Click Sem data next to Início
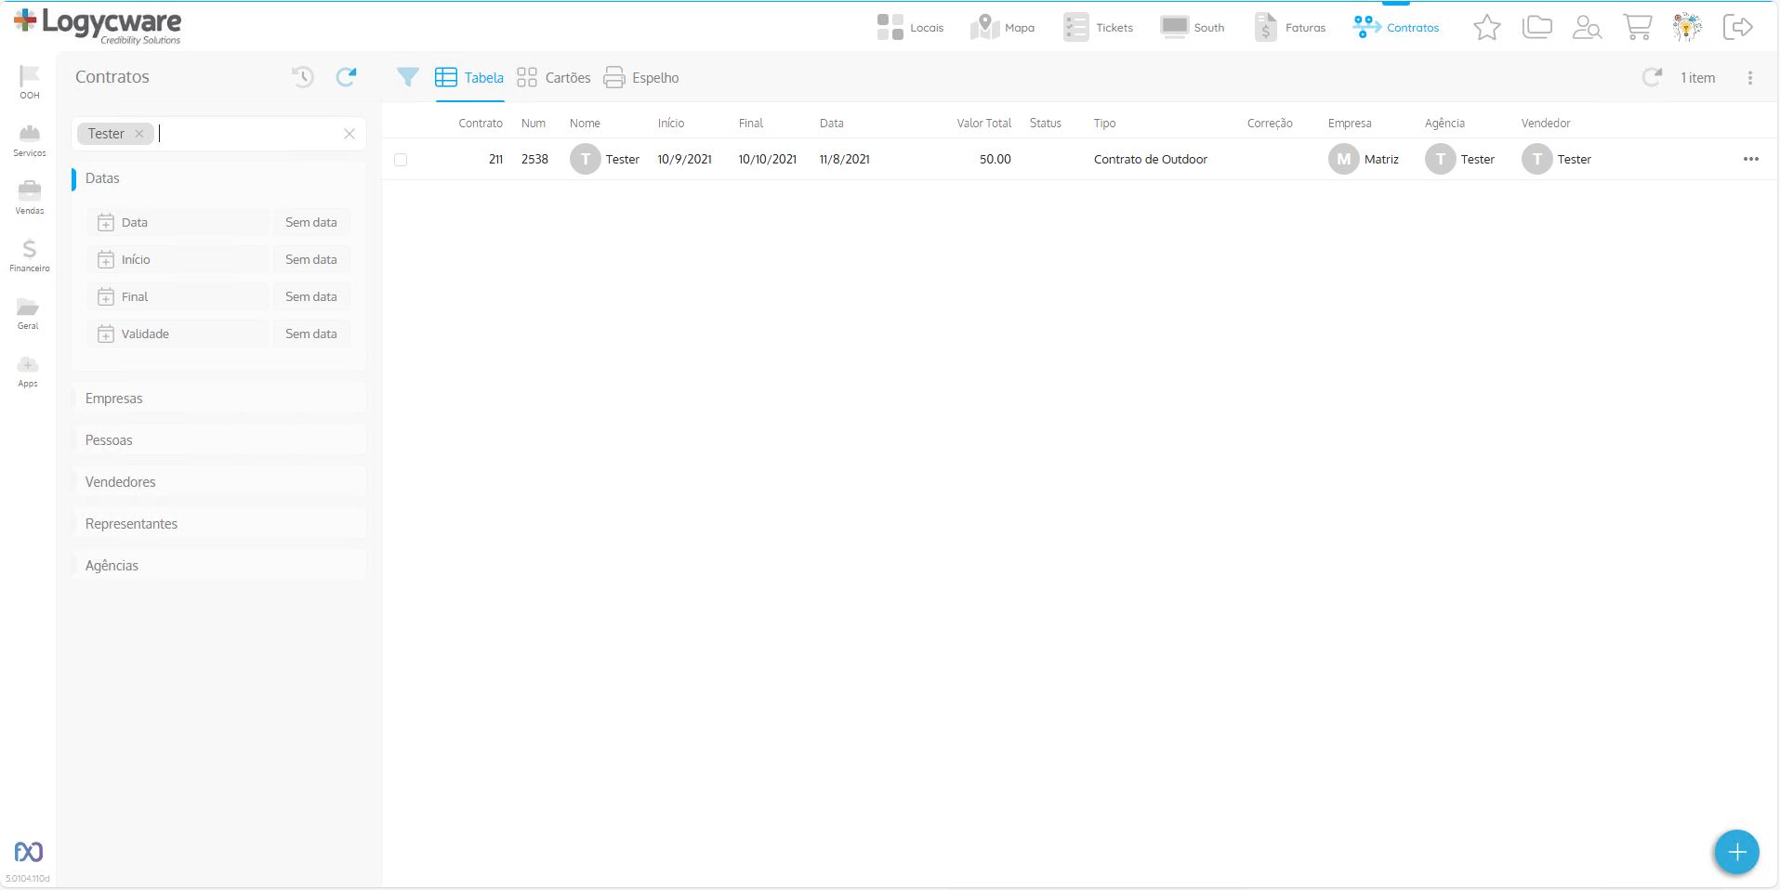The height and width of the screenshot is (890, 1780). (x=311, y=259)
